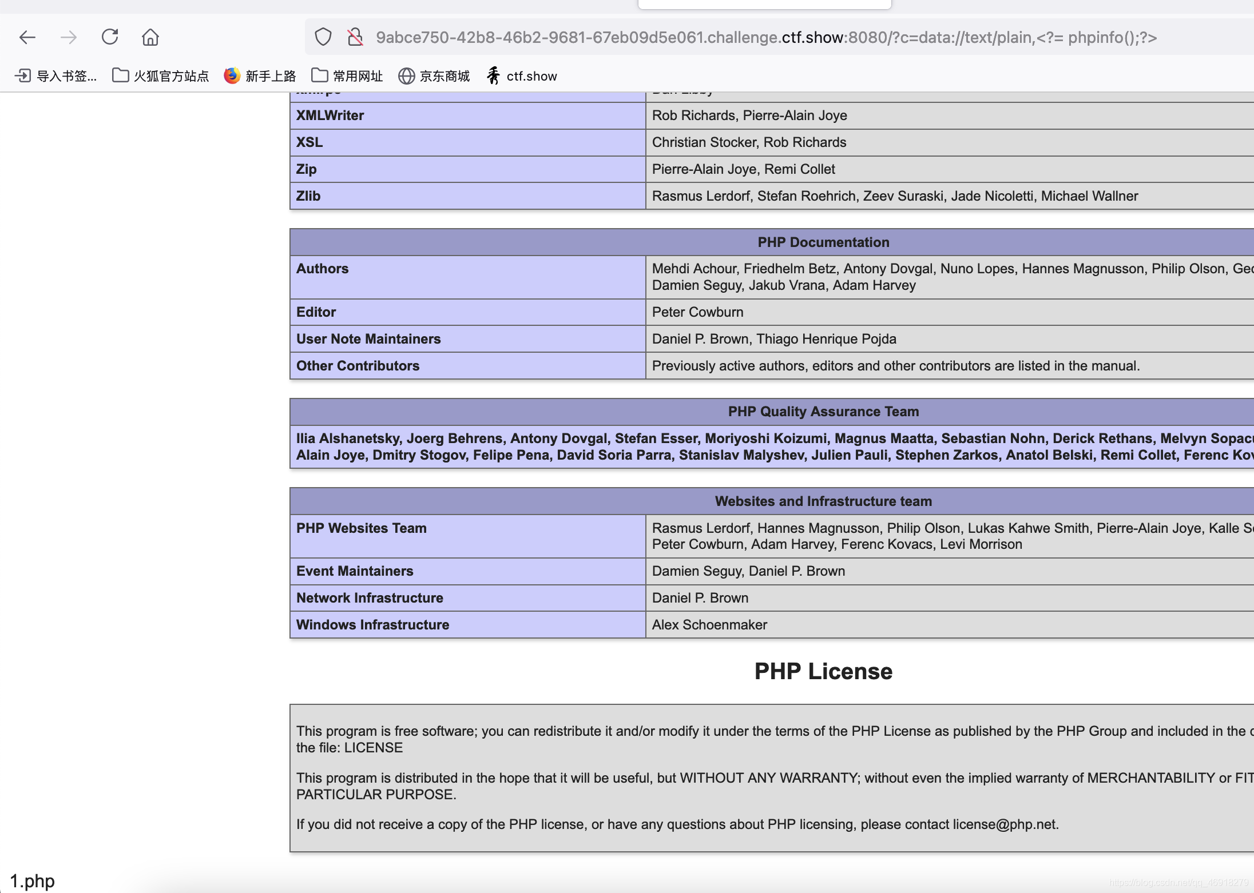
Task: Click the PHP Documentation table header
Action: coord(823,242)
